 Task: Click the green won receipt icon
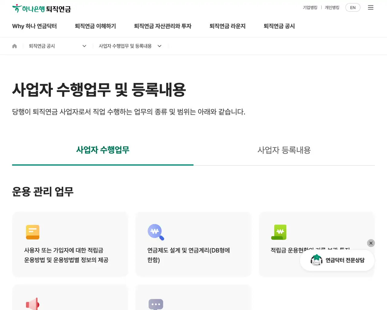(279, 232)
